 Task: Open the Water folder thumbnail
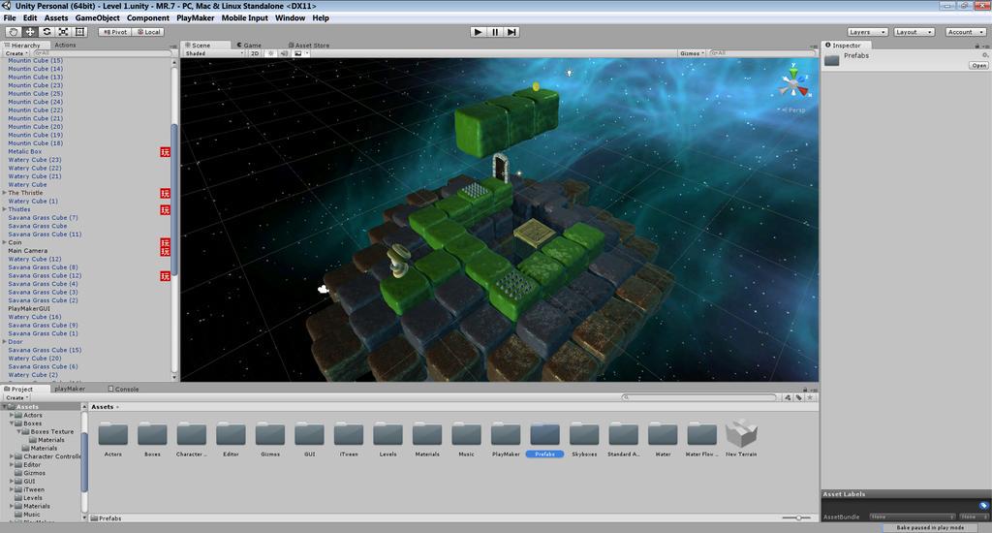(663, 435)
